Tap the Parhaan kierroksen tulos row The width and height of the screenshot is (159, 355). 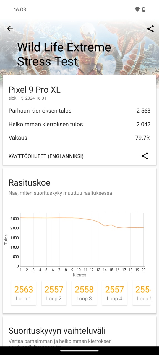point(79,111)
